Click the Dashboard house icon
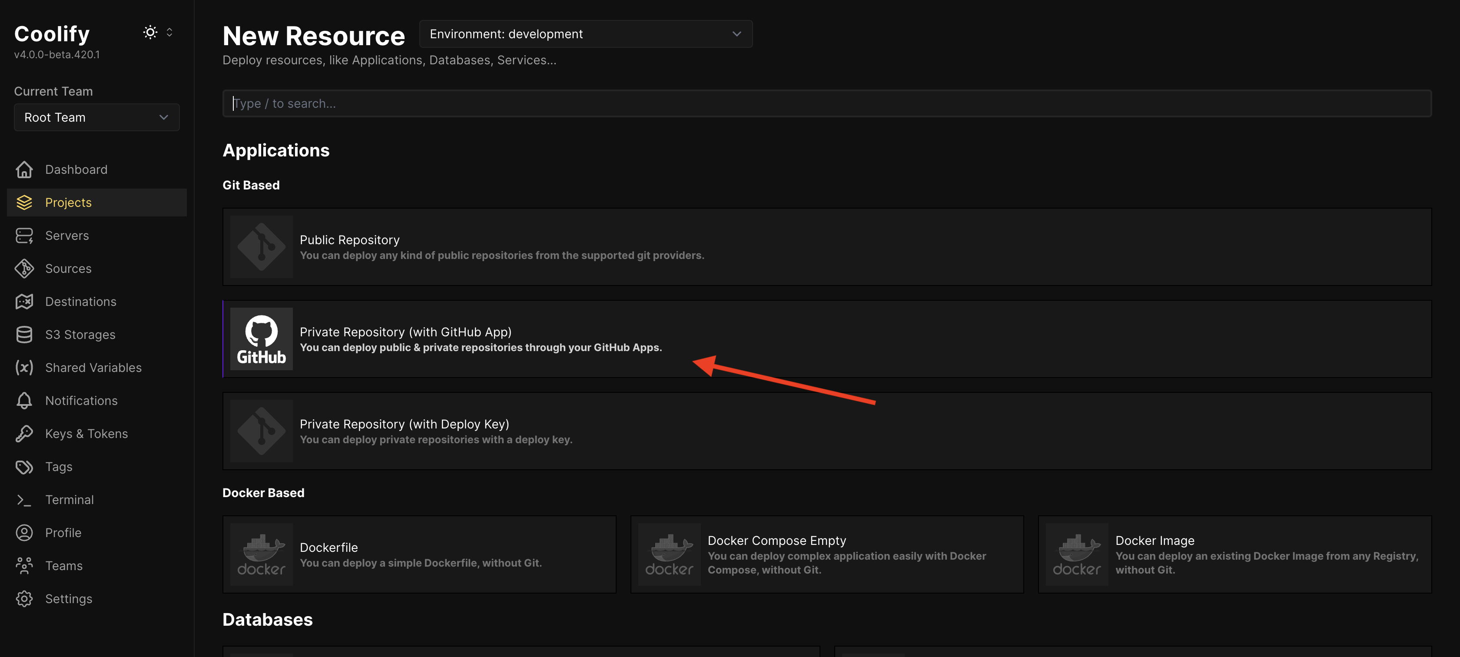This screenshot has height=657, width=1460. click(x=24, y=169)
